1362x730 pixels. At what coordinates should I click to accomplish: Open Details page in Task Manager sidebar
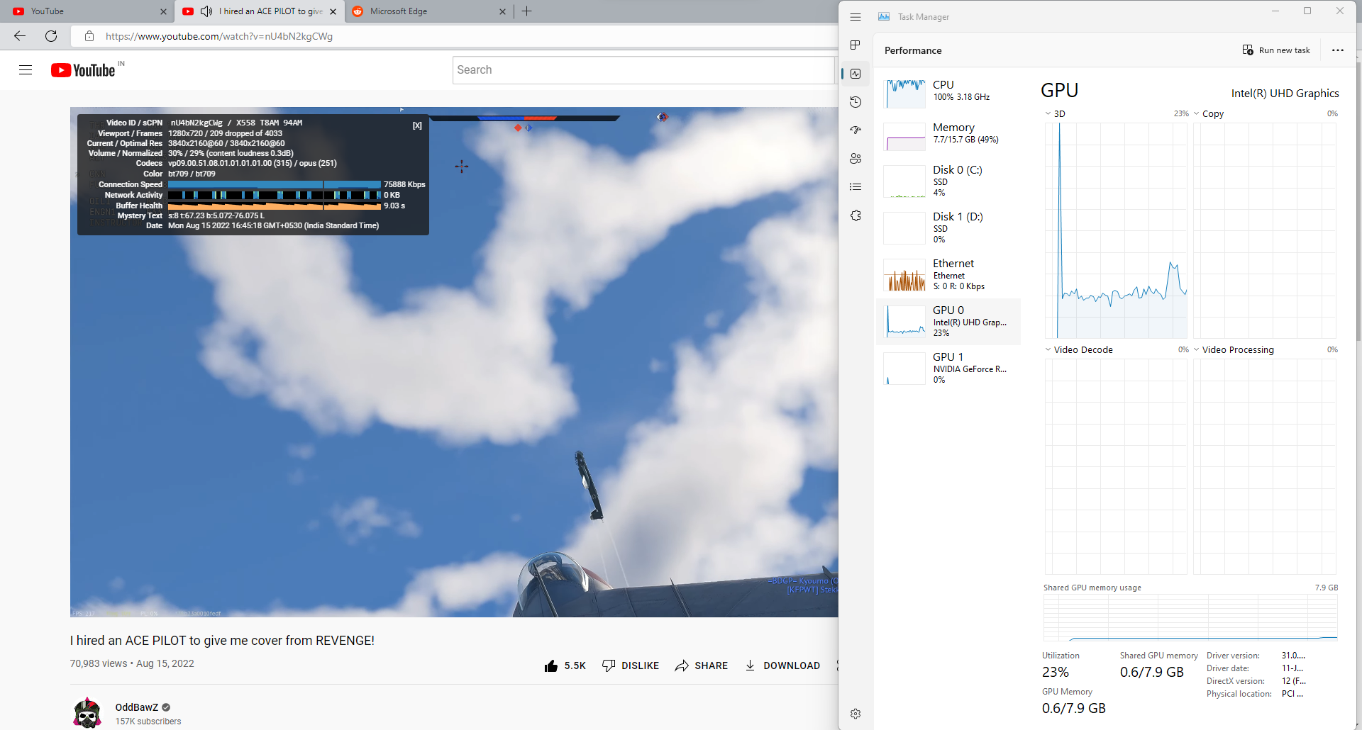856,187
